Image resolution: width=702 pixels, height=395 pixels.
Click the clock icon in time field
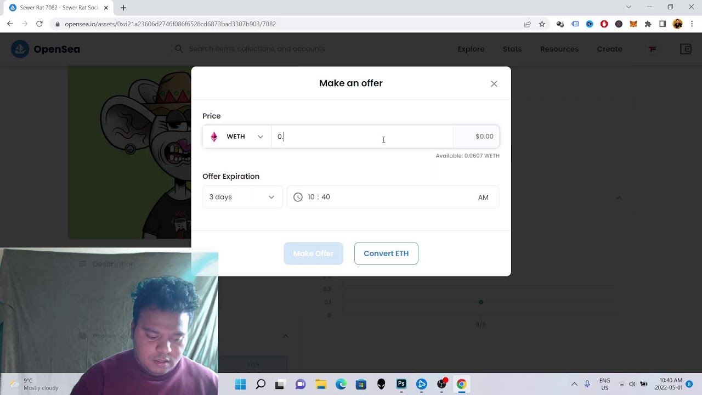point(298,197)
